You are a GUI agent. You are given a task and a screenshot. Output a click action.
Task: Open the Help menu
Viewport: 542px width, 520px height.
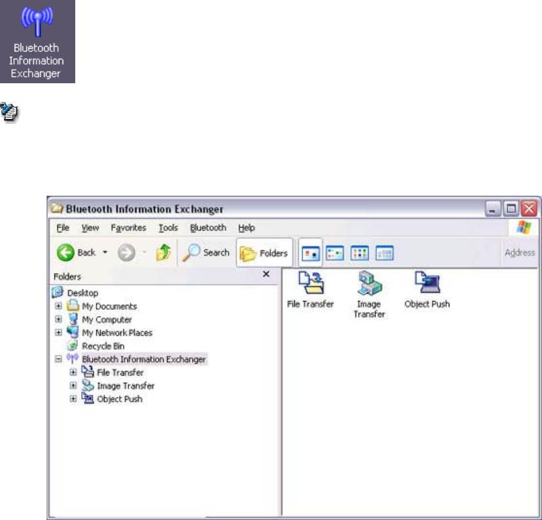coord(246,228)
